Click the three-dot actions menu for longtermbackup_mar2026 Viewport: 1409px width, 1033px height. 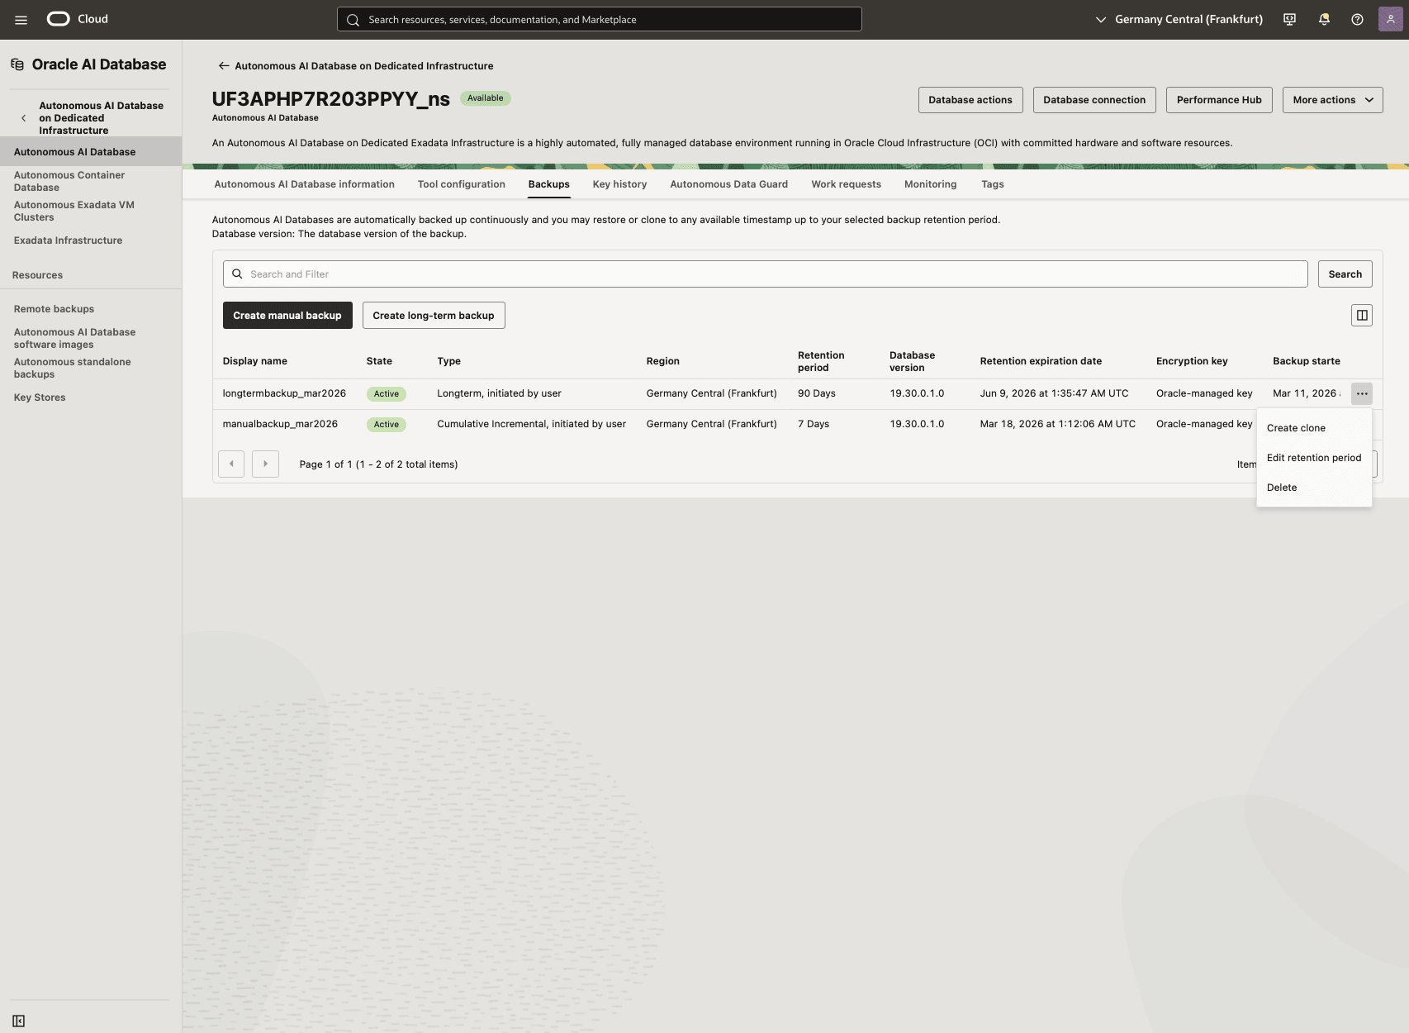tap(1362, 393)
